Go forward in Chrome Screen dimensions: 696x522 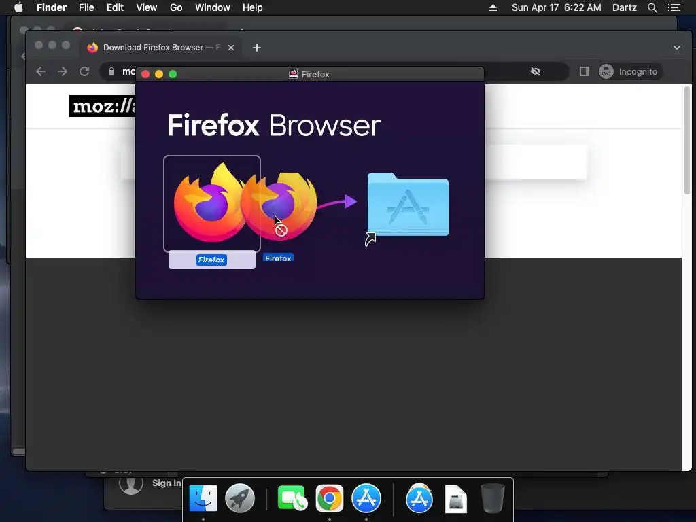(x=62, y=71)
